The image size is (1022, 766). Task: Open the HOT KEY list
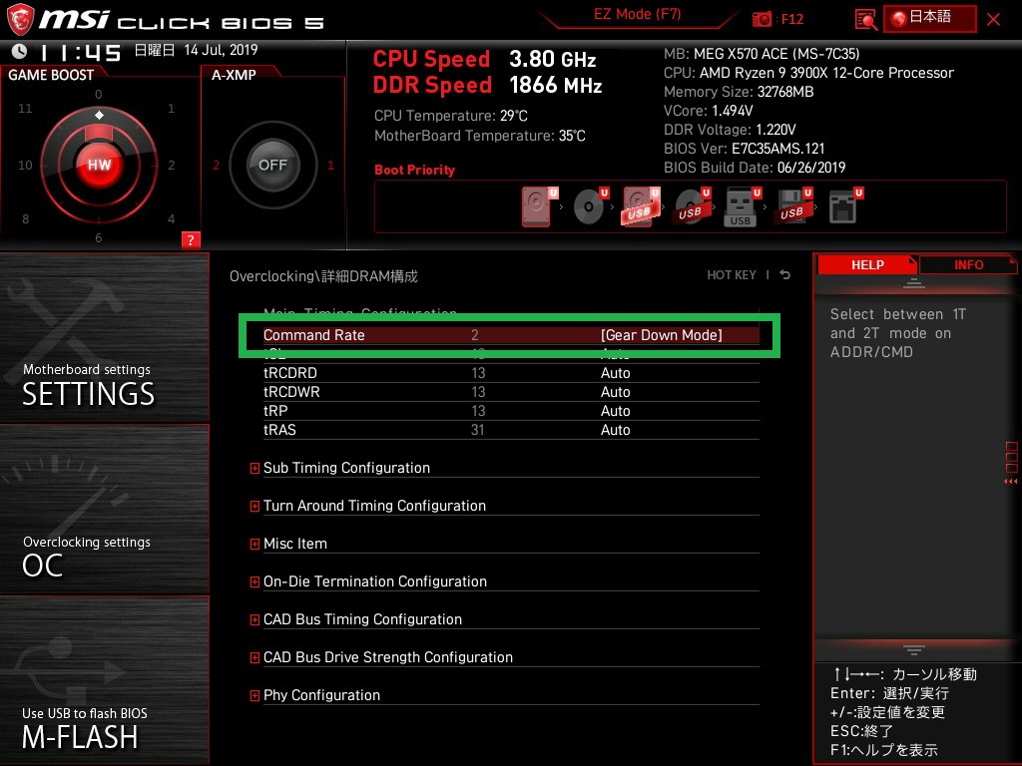tap(732, 275)
